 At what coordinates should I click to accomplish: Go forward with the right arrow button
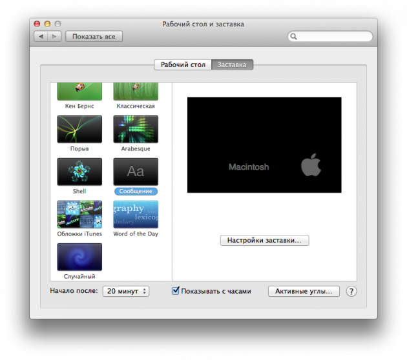[54, 37]
